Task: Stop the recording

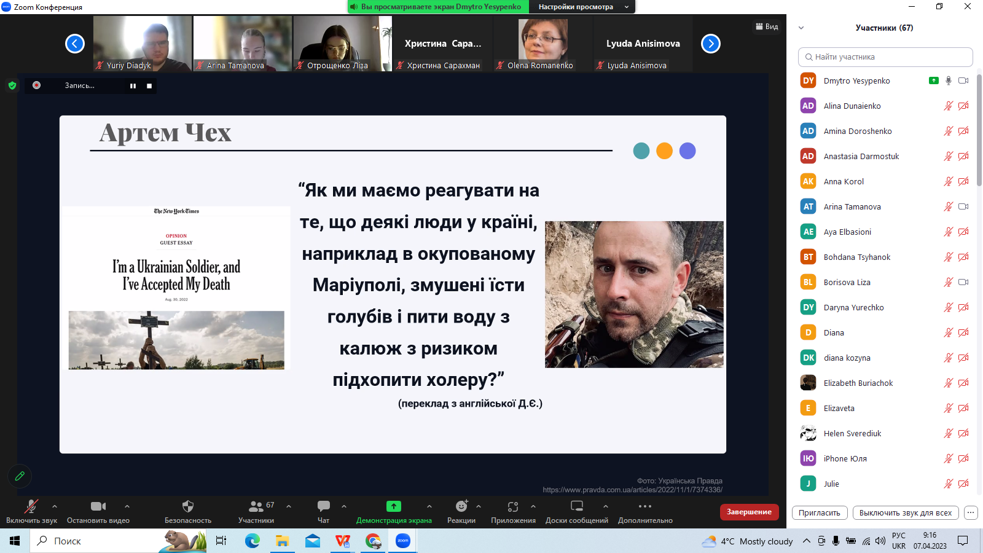Action: pyautogui.click(x=149, y=86)
